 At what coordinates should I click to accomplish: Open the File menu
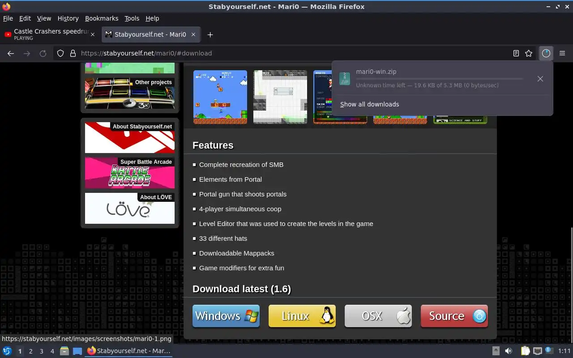point(8,18)
